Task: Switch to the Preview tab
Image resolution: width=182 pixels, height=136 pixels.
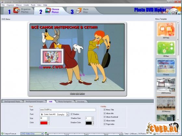Action: pos(81,102)
